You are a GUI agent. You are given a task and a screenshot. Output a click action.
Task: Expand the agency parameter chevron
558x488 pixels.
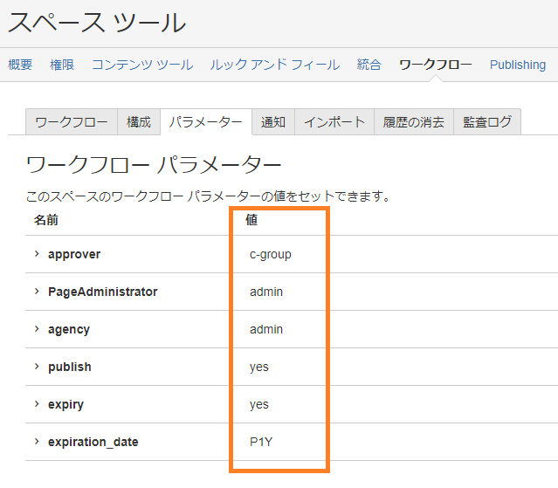[37, 328]
